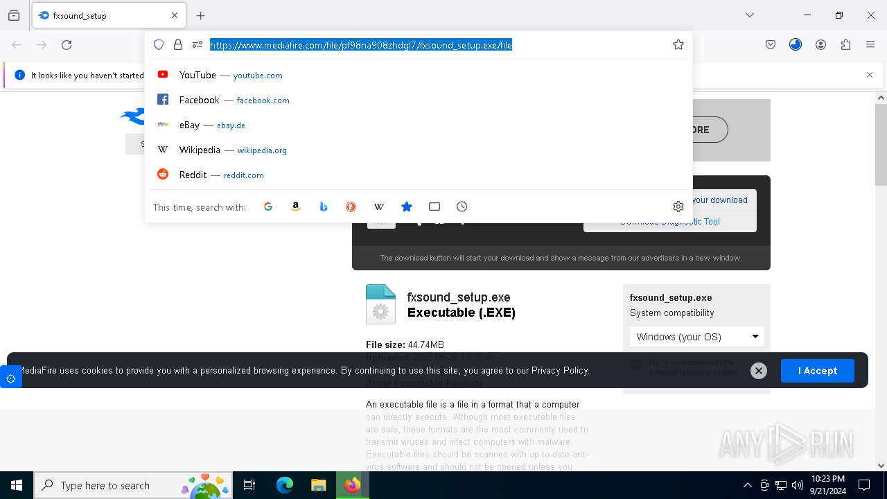Click the blue circular extension icon in toolbar
887x499 pixels.
[x=796, y=44]
